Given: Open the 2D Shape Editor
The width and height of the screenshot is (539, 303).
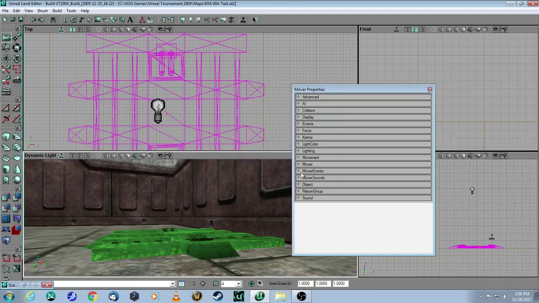Looking at the screenshot, I should 142,20.
